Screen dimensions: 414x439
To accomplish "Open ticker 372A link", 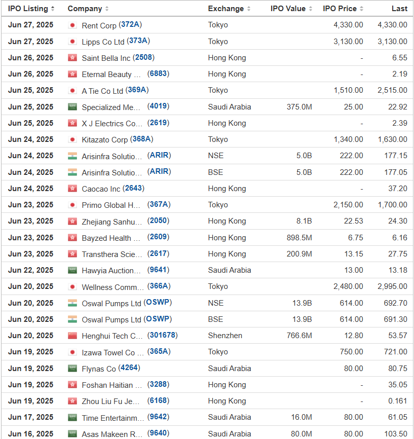I will [x=130, y=25].
